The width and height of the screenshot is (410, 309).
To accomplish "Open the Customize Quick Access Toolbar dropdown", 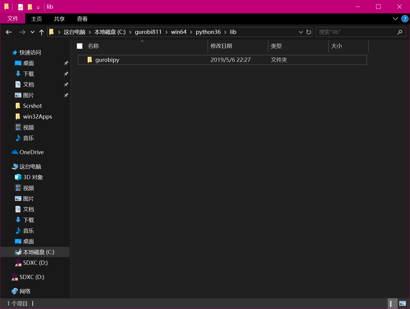I will point(38,7).
